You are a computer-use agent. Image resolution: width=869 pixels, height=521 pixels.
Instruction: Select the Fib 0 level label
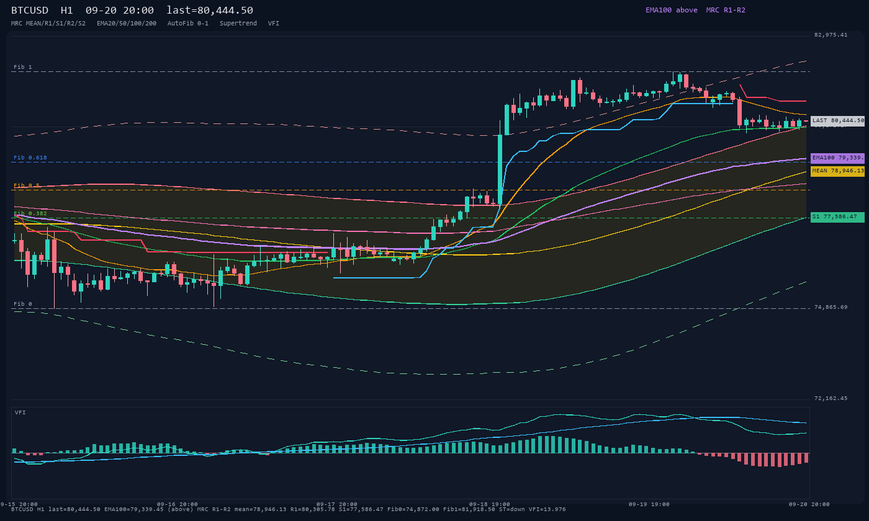point(23,304)
